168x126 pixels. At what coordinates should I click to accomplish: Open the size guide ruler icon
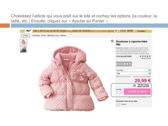coord(118,77)
